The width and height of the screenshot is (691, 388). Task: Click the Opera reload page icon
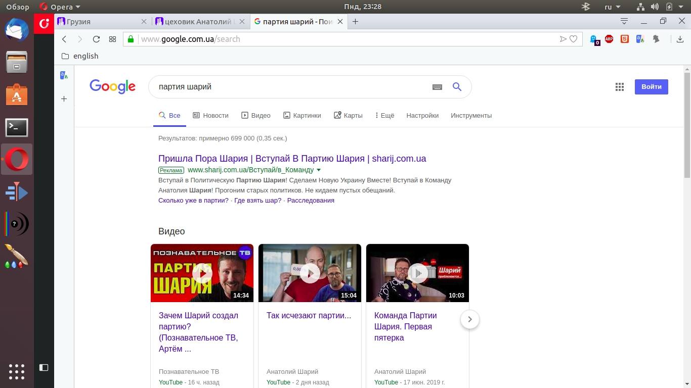click(96, 39)
